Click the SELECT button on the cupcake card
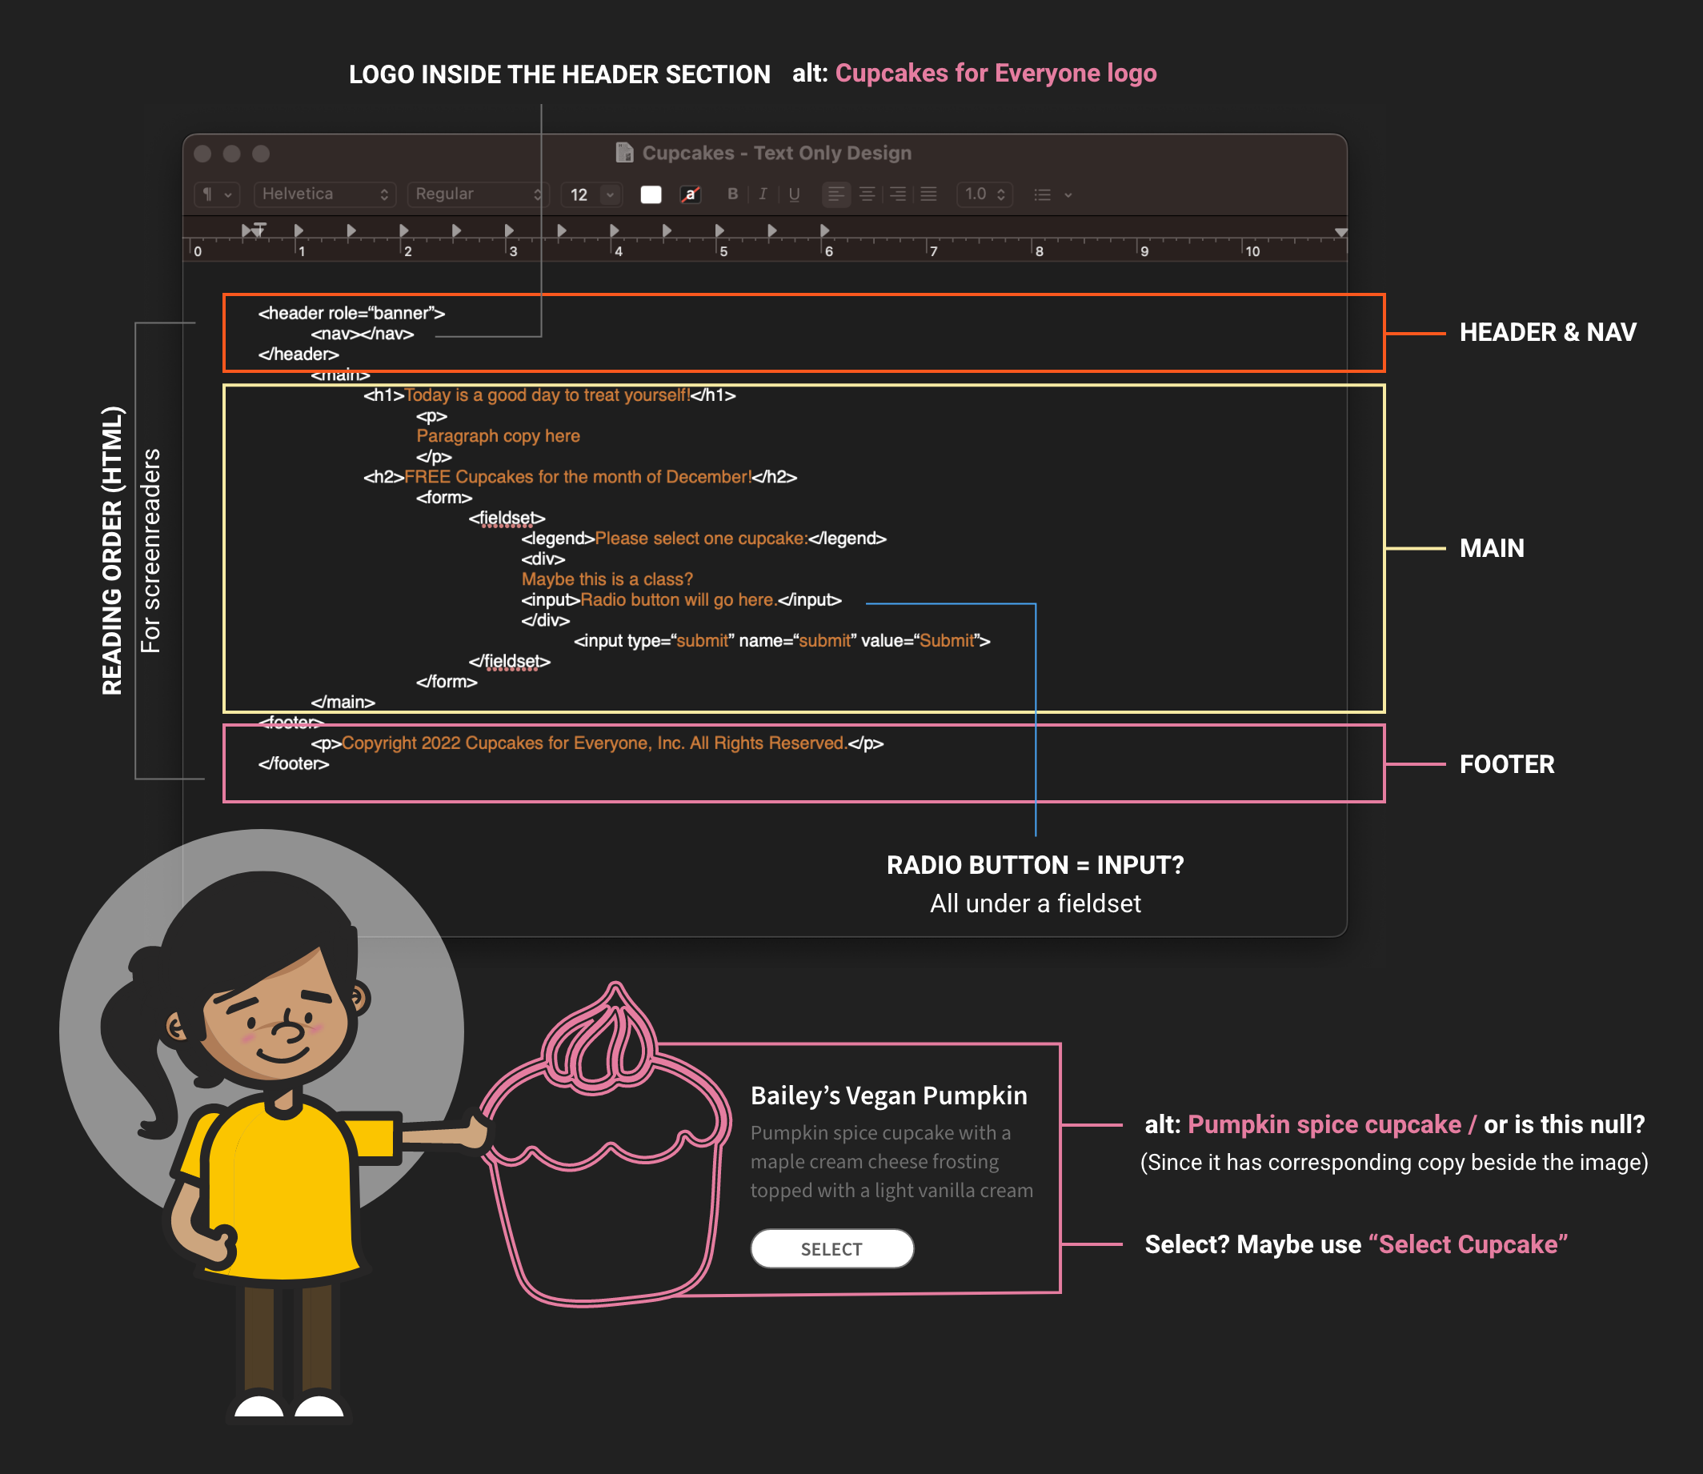Image resolution: width=1703 pixels, height=1474 pixels. [x=831, y=1248]
